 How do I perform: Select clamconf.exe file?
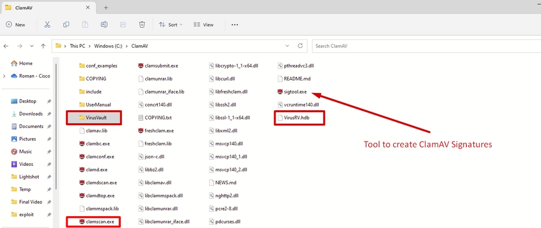pos(96,156)
